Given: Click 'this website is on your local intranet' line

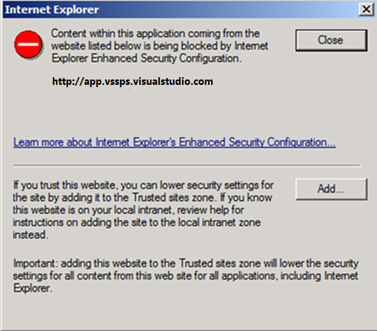Looking at the screenshot, I should (x=128, y=210).
